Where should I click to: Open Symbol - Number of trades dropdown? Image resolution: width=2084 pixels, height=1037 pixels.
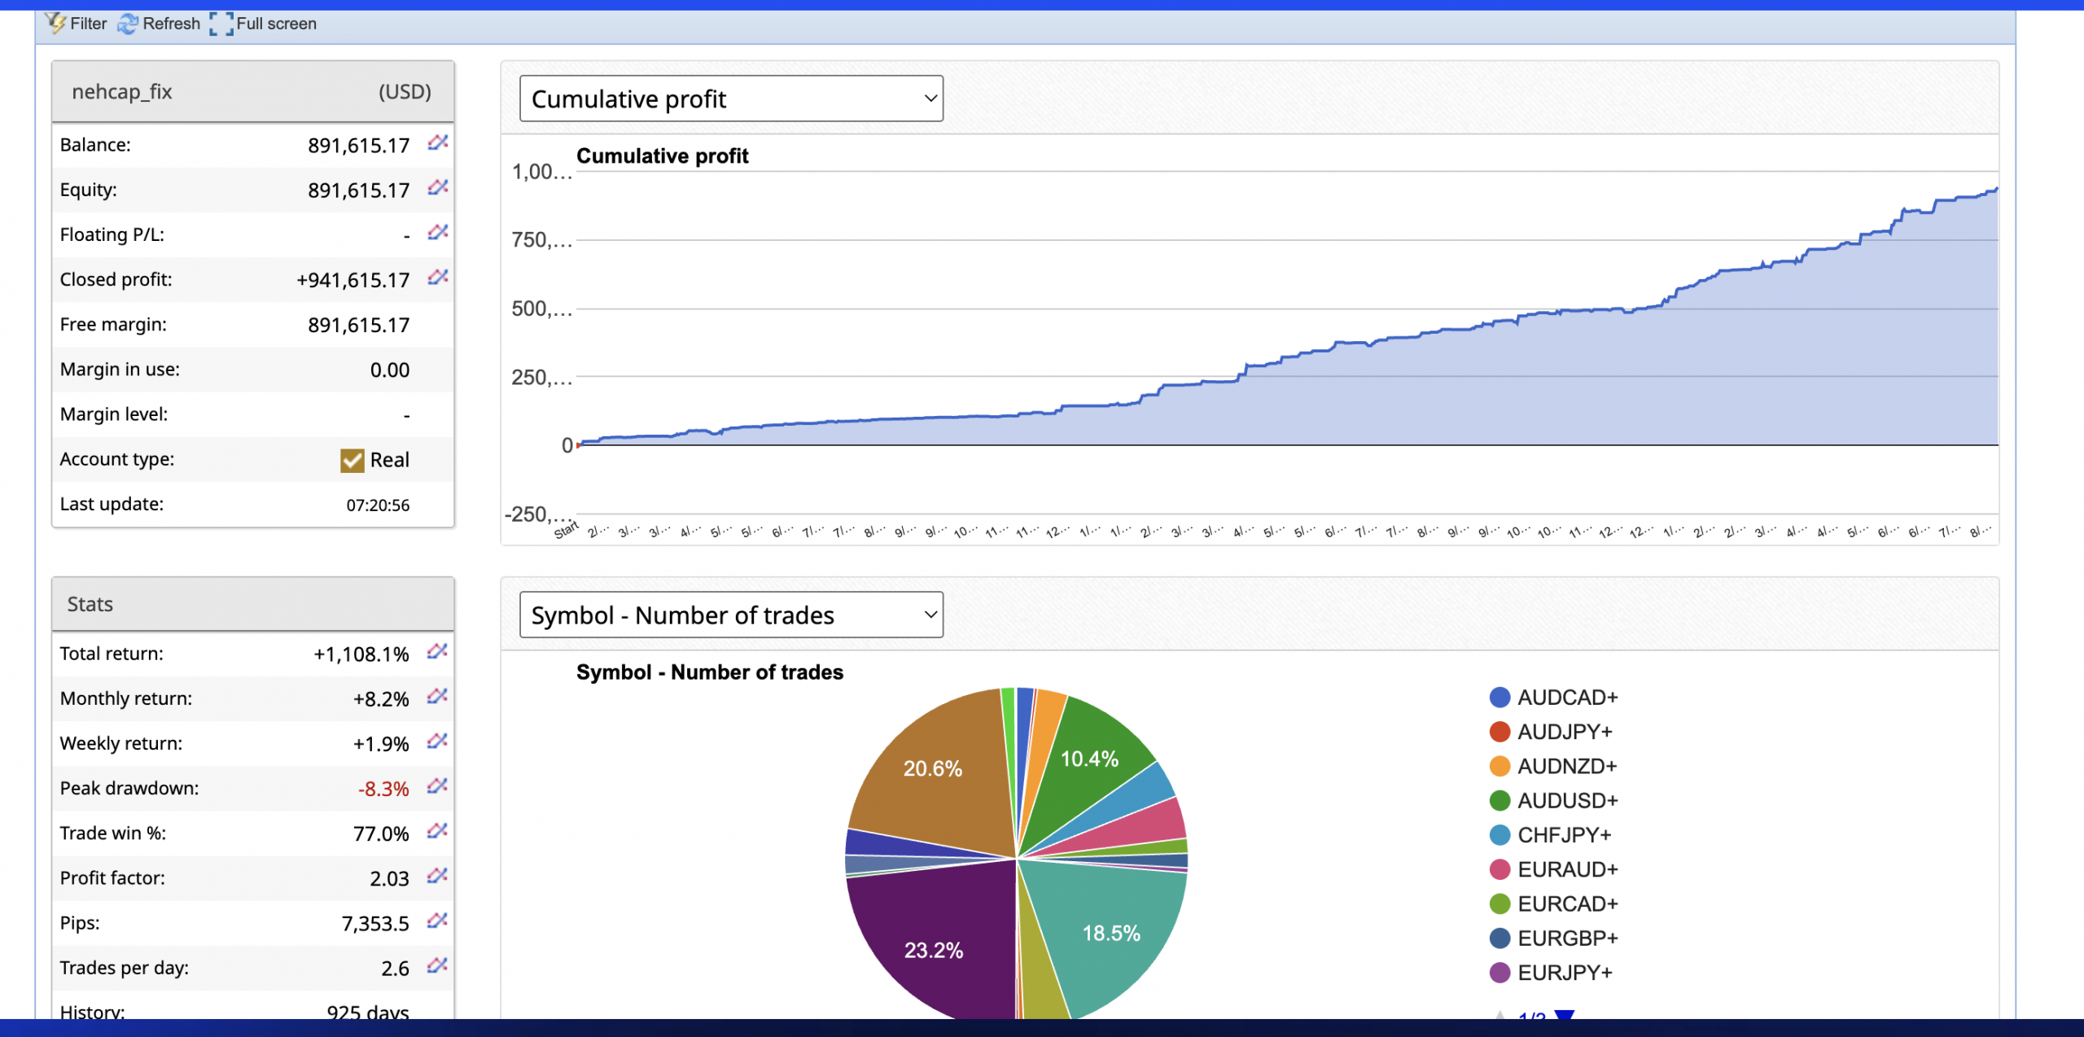[730, 615]
